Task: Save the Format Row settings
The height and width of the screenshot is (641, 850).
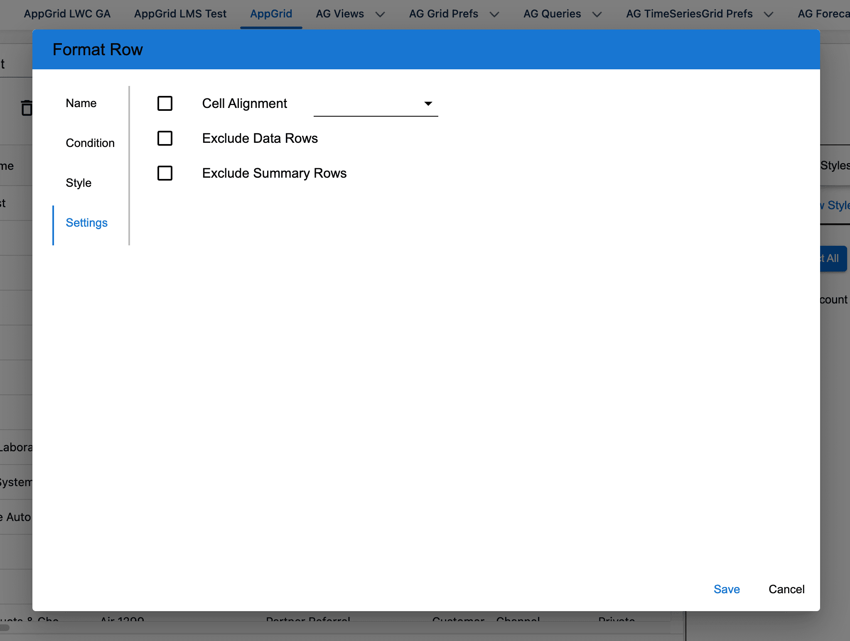Action: 727,589
